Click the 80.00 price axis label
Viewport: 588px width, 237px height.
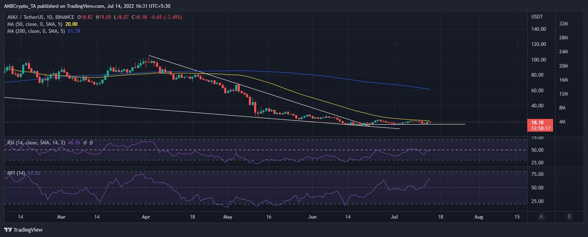pyautogui.click(x=537, y=75)
